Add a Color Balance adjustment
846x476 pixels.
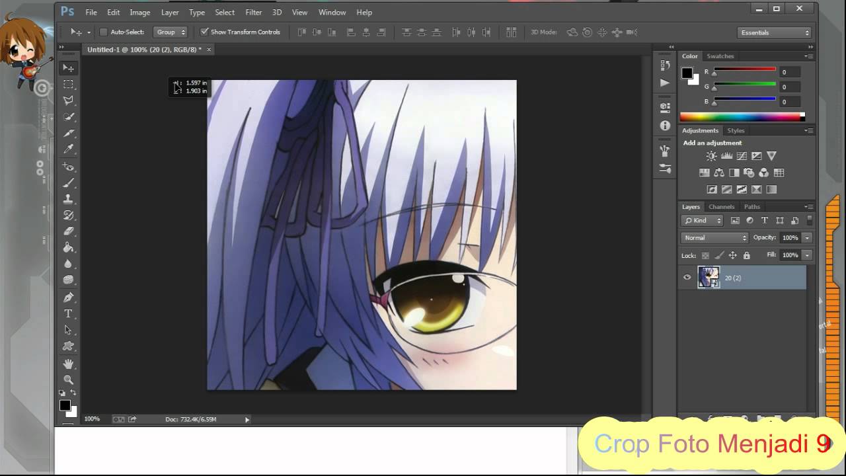click(719, 173)
